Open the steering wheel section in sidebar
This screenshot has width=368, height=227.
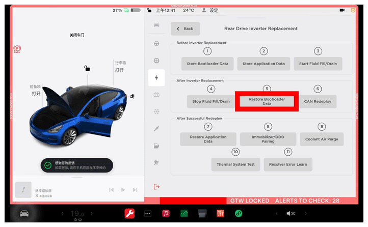156,44
